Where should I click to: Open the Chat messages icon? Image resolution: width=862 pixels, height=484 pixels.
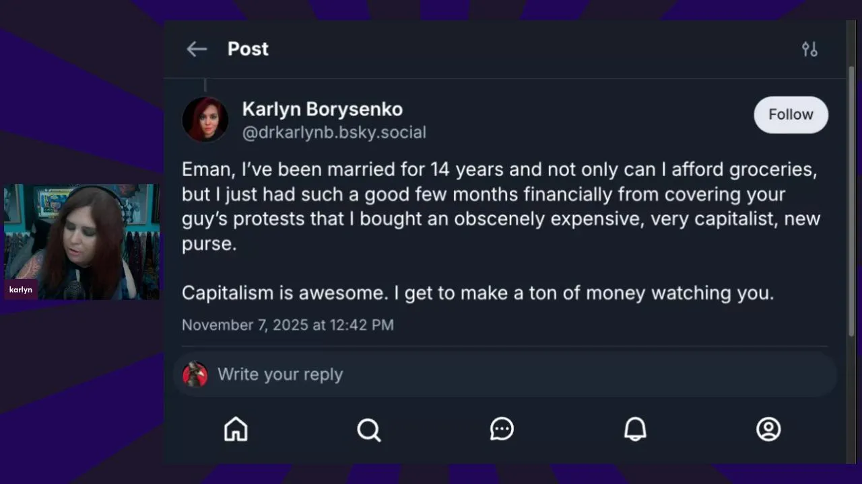pyautogui.click(x=502, y=429)
